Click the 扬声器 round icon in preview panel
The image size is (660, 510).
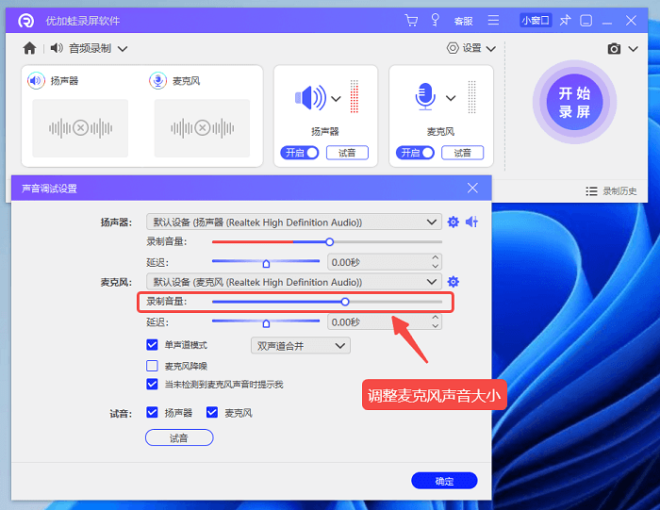click(x=36, y=80)
